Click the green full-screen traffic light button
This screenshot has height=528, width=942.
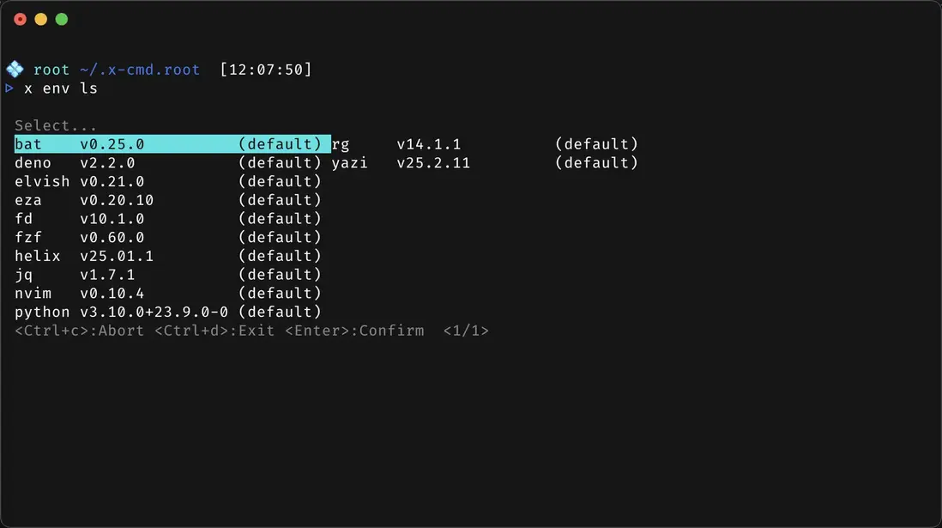click(61, 18)
